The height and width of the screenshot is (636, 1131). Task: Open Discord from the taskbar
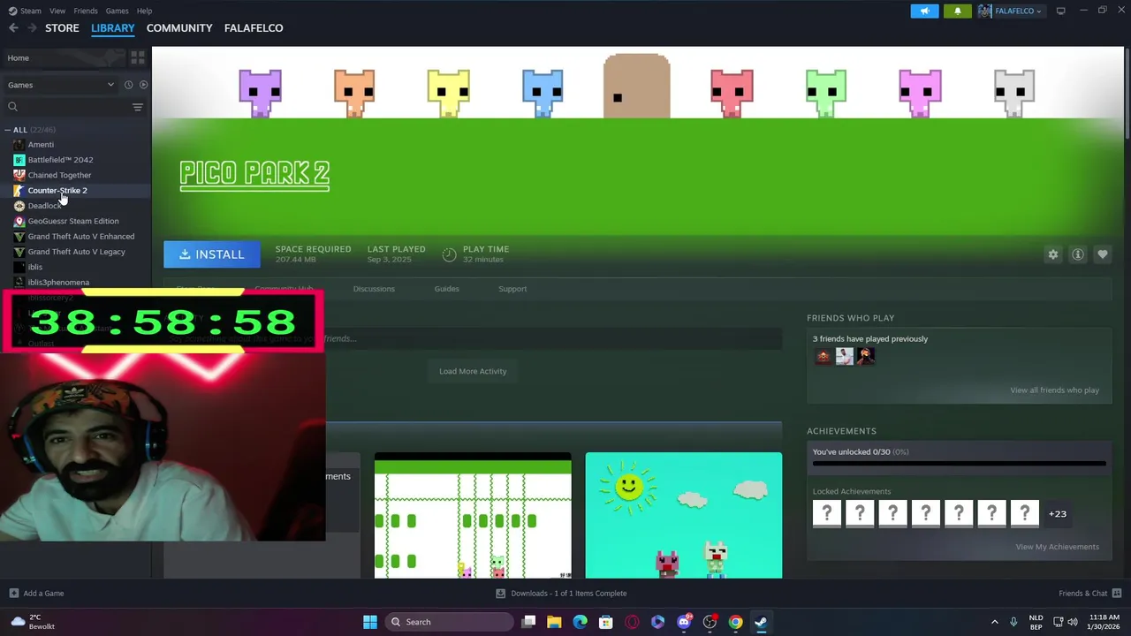684,622
